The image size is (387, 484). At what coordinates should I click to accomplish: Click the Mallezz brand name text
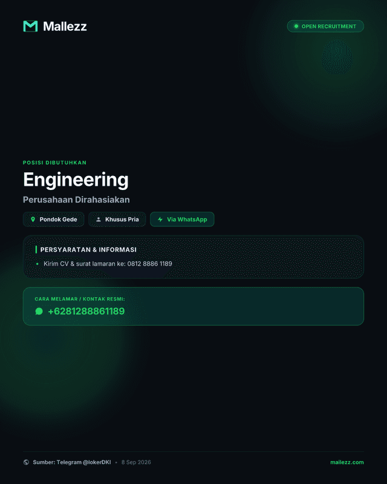click(x=65, y=26)
